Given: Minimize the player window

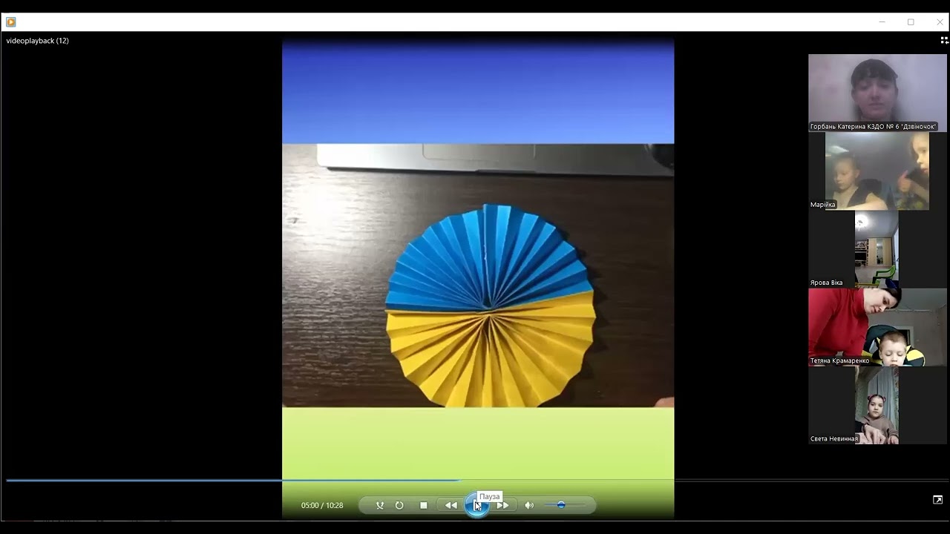Looking at the screenshot, I should point(882,22).
